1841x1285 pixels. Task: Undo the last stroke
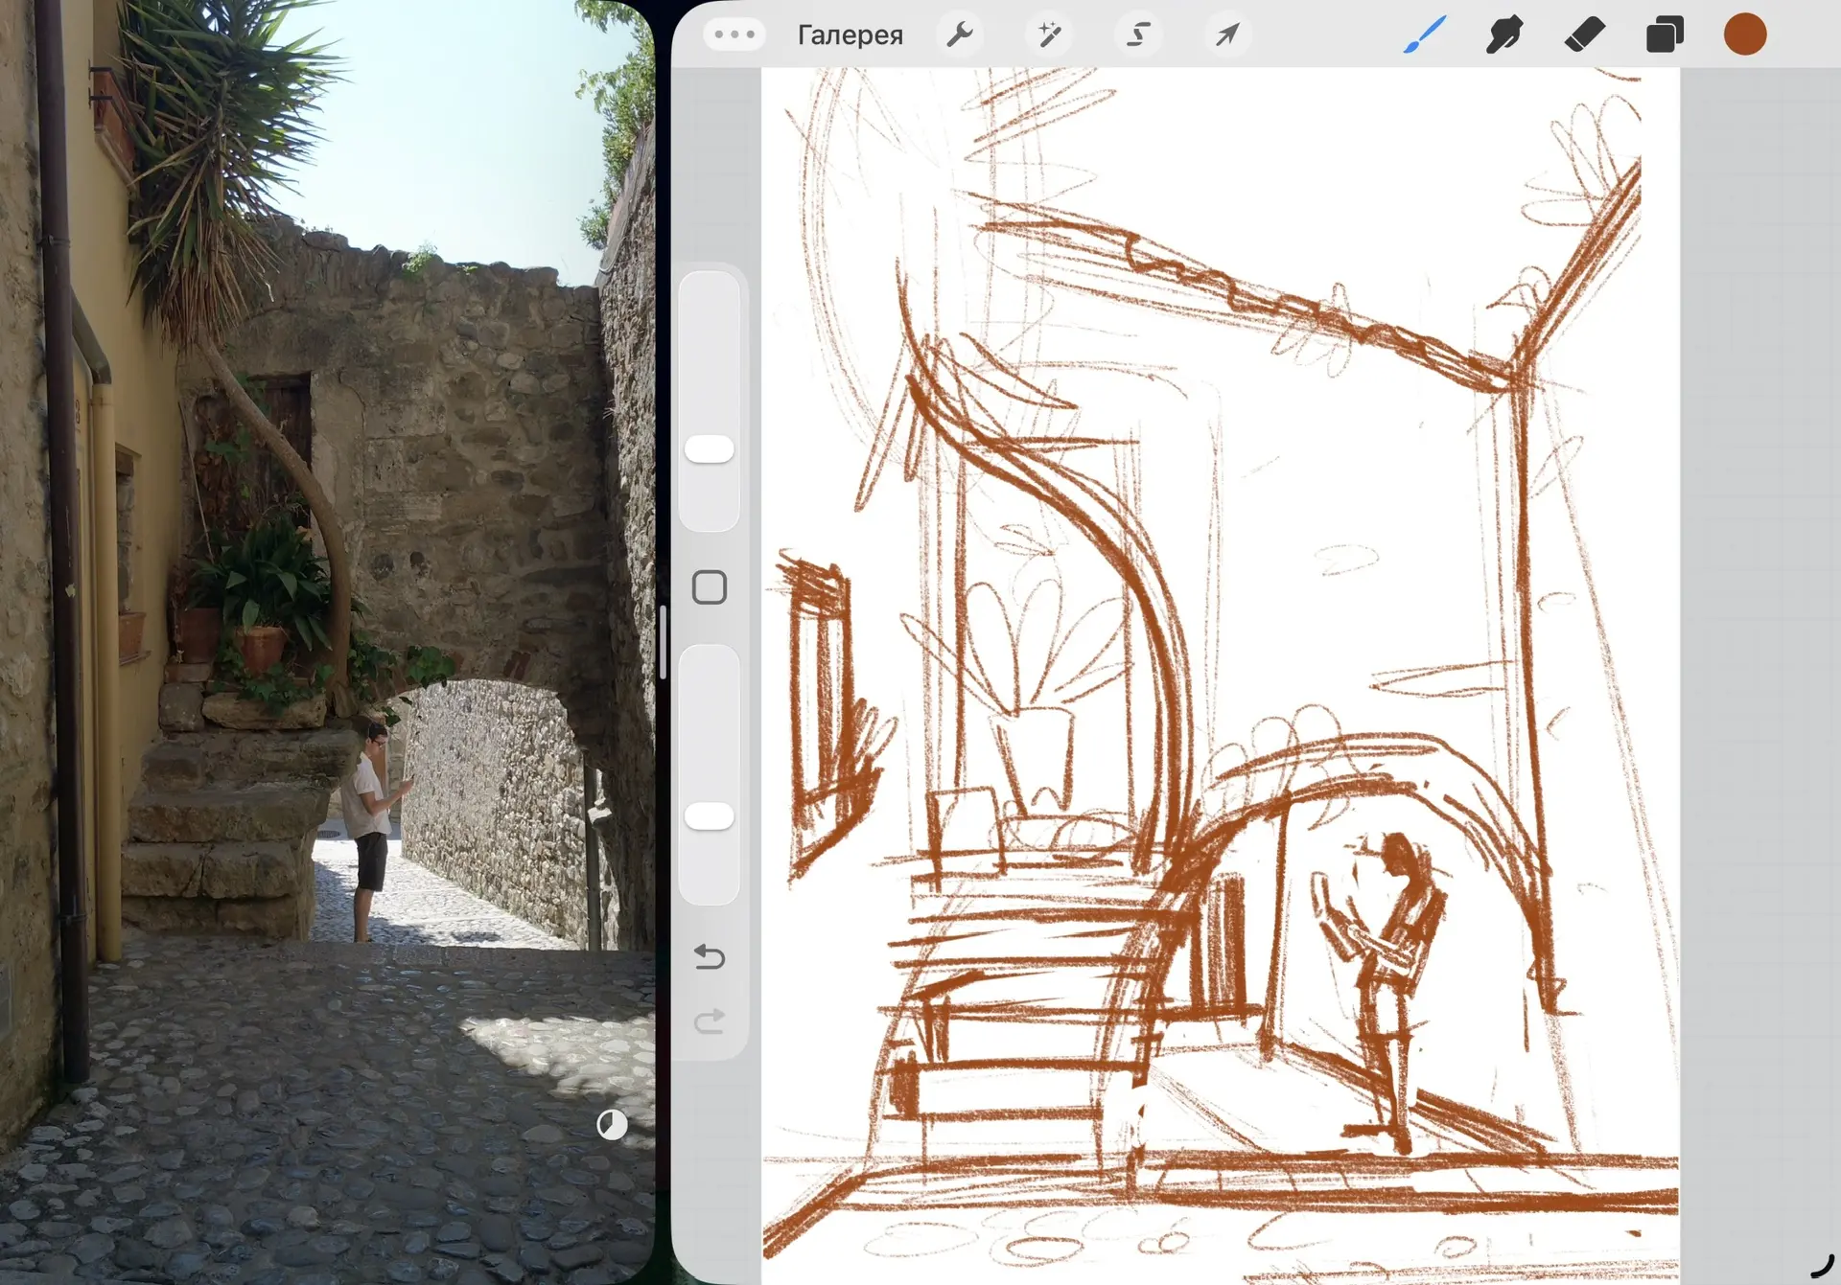coord(710,956)
